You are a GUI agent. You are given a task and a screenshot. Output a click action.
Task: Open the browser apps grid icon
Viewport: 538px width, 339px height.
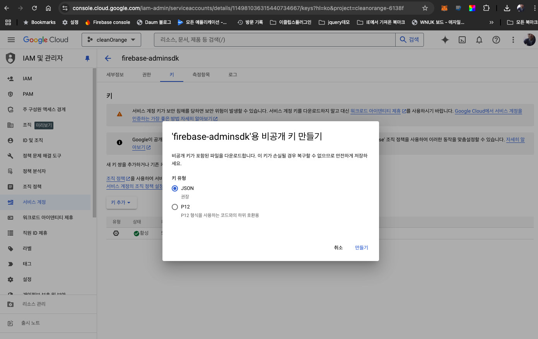click(8, 22)
